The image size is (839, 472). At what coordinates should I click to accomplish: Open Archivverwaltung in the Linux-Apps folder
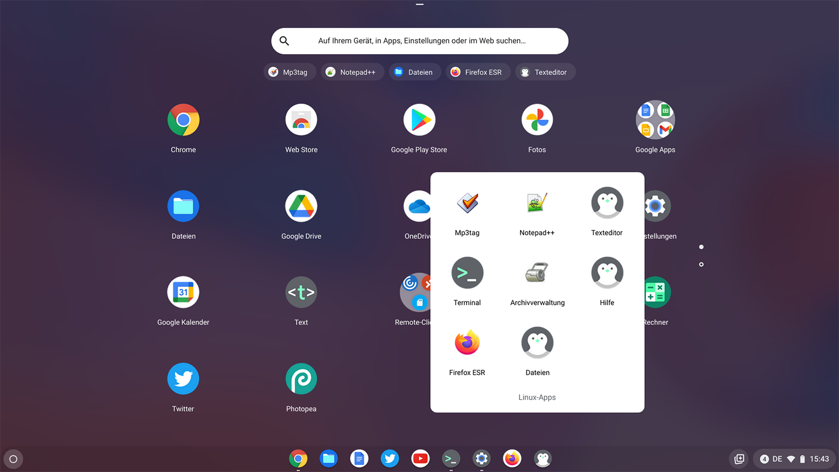[537, 272]
